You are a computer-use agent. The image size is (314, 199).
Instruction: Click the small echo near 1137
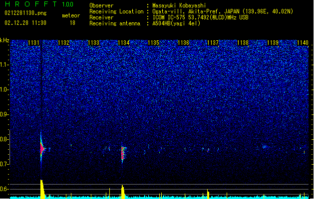(x=208, y=150)
